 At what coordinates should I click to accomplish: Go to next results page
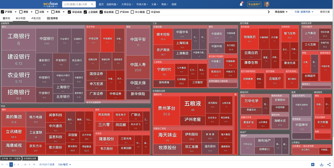[x=29, y=164]
